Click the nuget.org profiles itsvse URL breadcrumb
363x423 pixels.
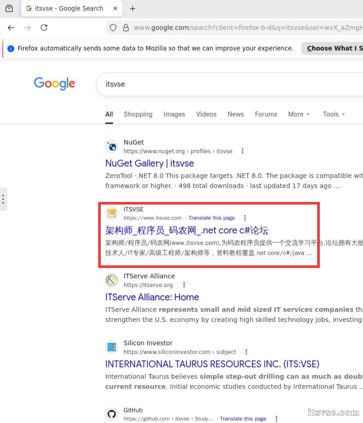tap(178, 151)
